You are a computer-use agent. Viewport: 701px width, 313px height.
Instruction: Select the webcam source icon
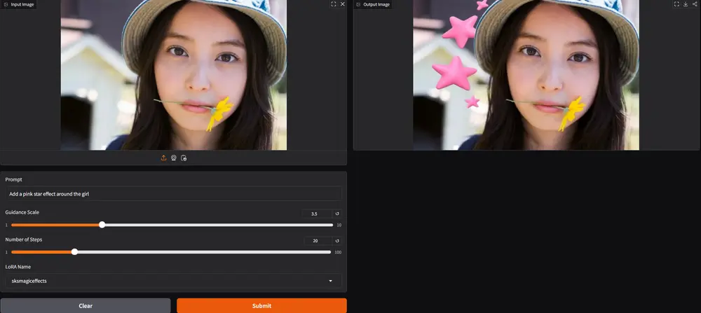pos(173,158)
